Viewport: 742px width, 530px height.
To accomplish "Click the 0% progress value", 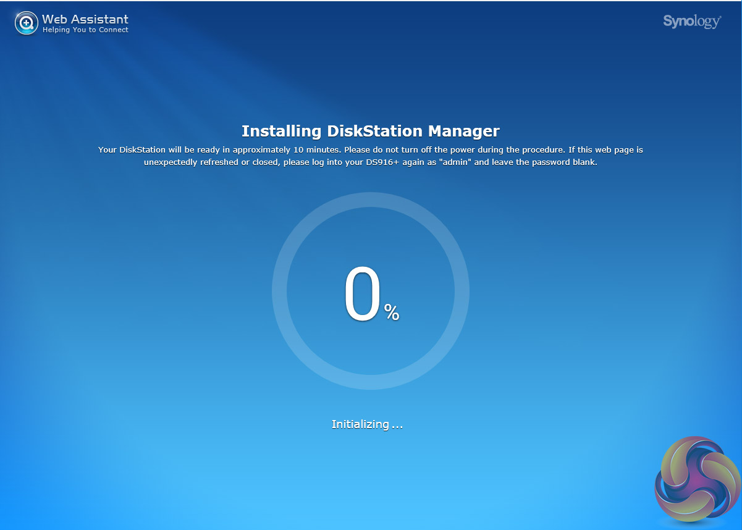I will [x=371, y=295].
